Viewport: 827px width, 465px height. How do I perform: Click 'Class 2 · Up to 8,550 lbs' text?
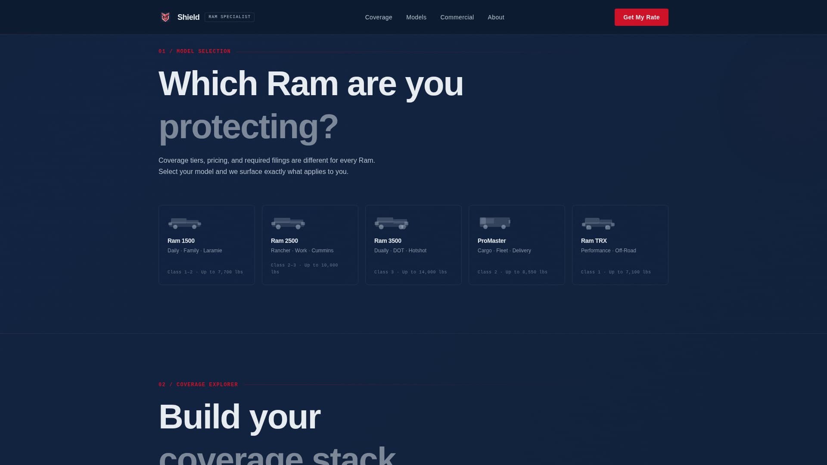[513, 272]
